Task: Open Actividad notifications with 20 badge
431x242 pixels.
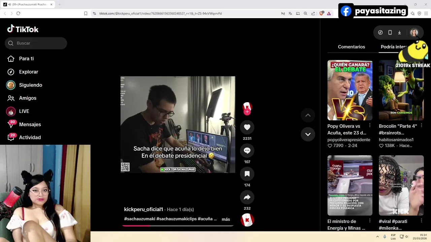Action: [x=24, y=137]
